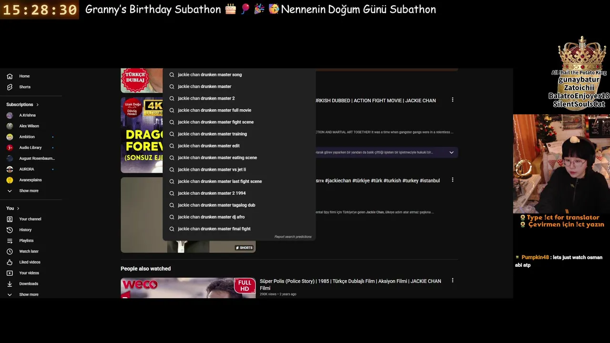Open the Süper Polis (Police Story) video title

pos(350,284)
